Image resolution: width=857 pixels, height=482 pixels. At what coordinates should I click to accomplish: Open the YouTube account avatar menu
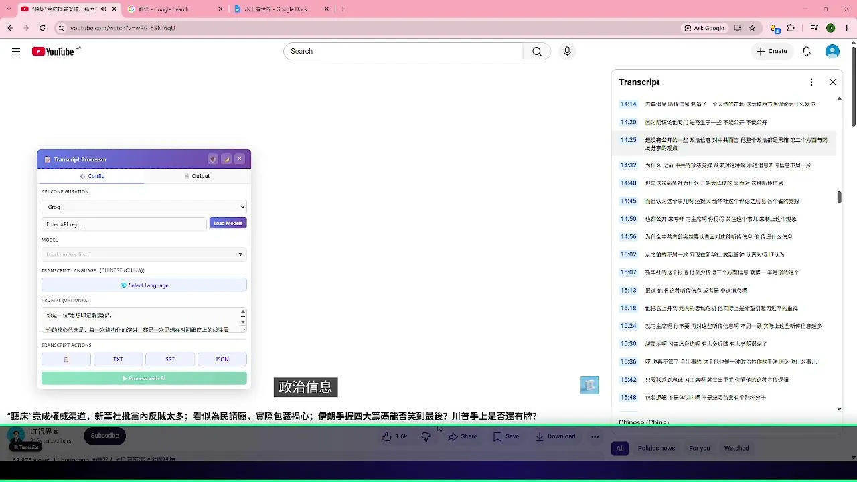pos(832,52)
